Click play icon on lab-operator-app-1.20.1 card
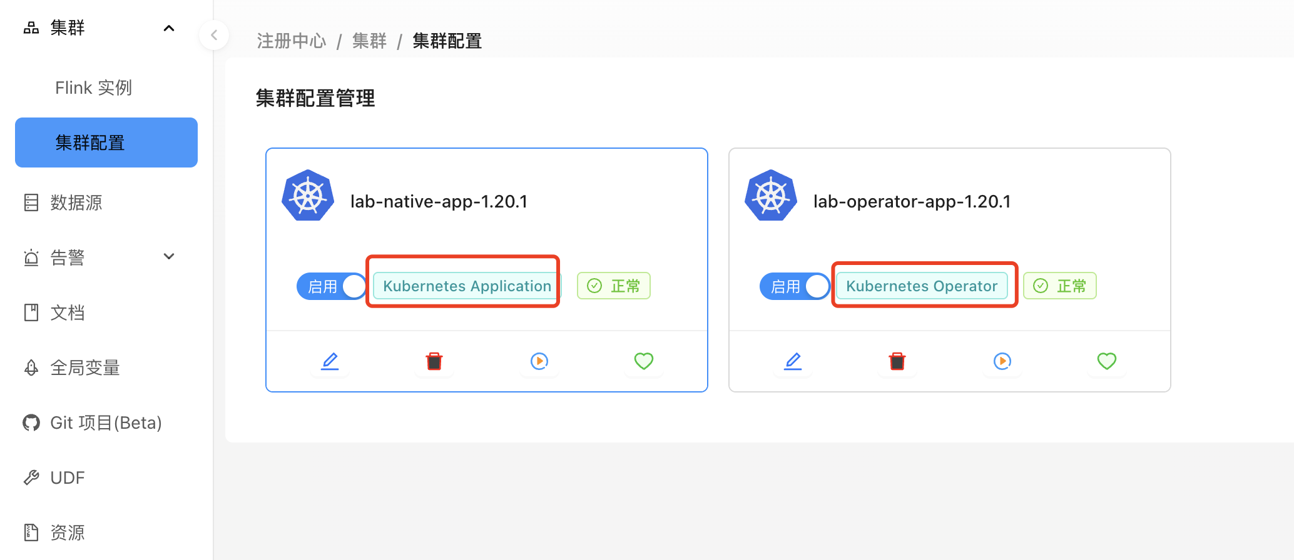 (x=1002, y=361)
